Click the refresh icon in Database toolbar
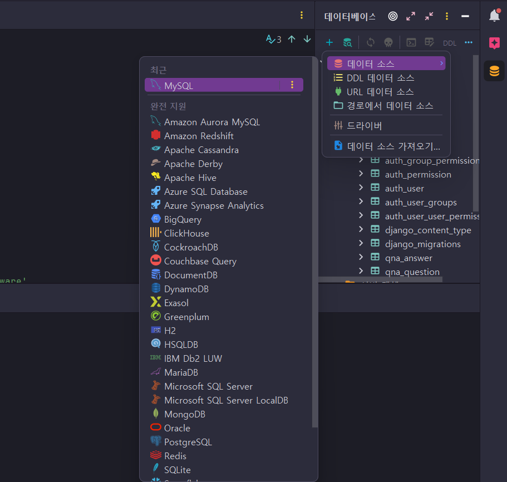The height and width of the screenshot is (482, 507). coord(371,42)
